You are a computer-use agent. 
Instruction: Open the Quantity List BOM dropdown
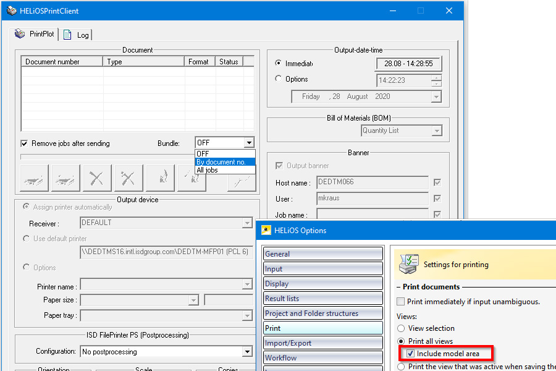tap(437, 131)
